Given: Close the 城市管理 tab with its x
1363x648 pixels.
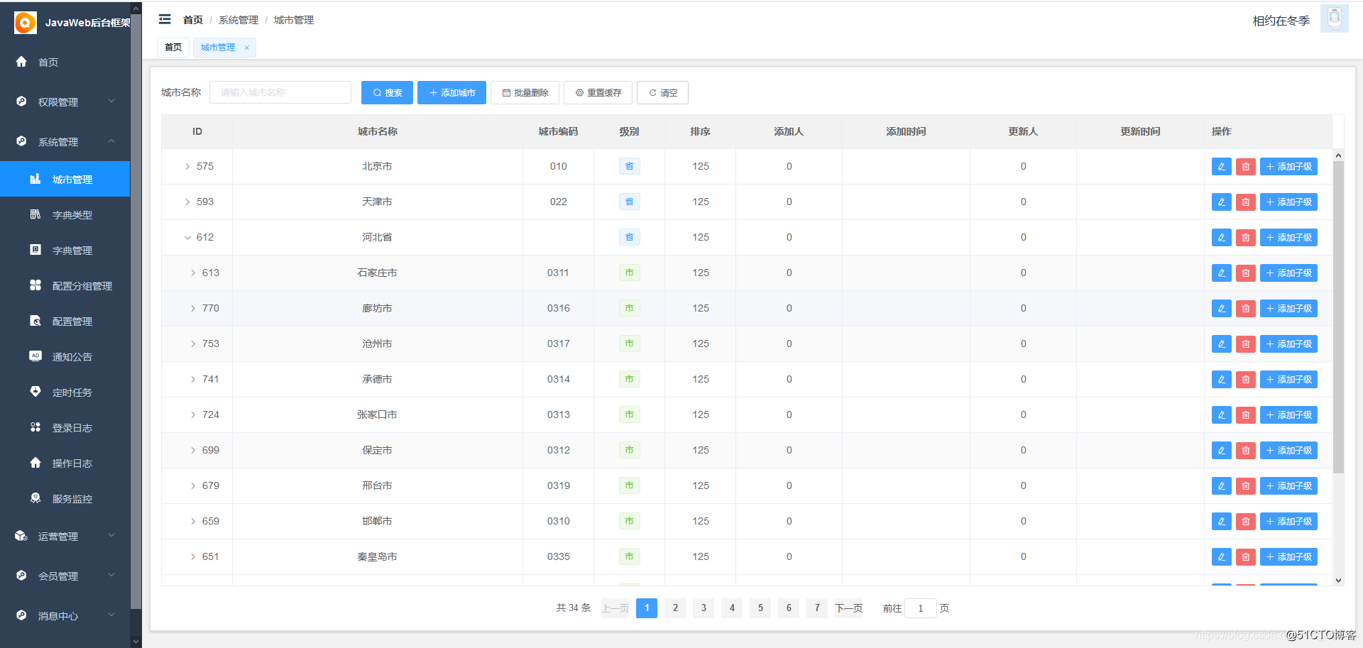Looking at the screenshot, I should click(x=247, y=48).
